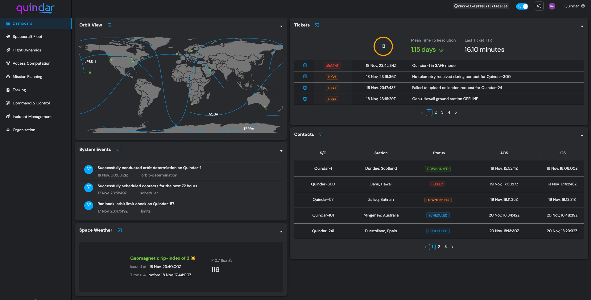
Task: Click the NA user avatar
Action: (x=552, y=6)
